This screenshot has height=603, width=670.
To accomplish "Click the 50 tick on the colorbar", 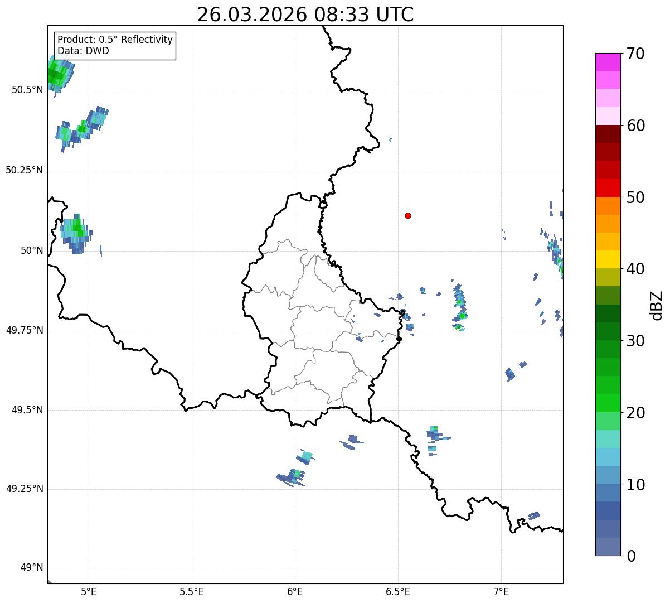I will click(x=636, y=197).
